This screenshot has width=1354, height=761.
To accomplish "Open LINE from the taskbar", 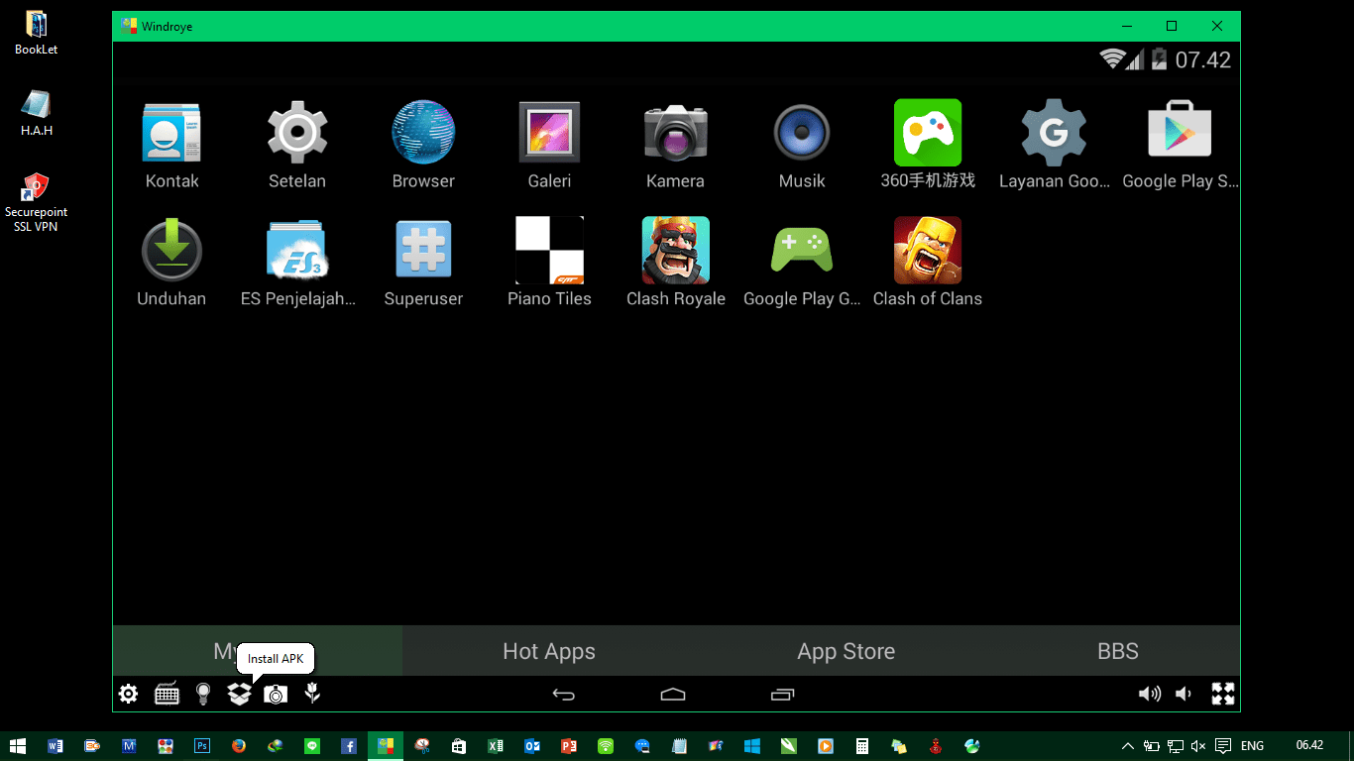I will coord(312,746).
